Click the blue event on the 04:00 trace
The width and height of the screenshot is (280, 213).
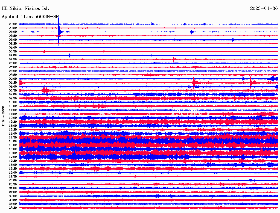tap(69, 55)
